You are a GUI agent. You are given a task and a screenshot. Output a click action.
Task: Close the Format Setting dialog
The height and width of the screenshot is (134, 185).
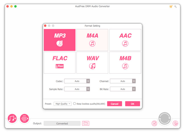point(45,26)
